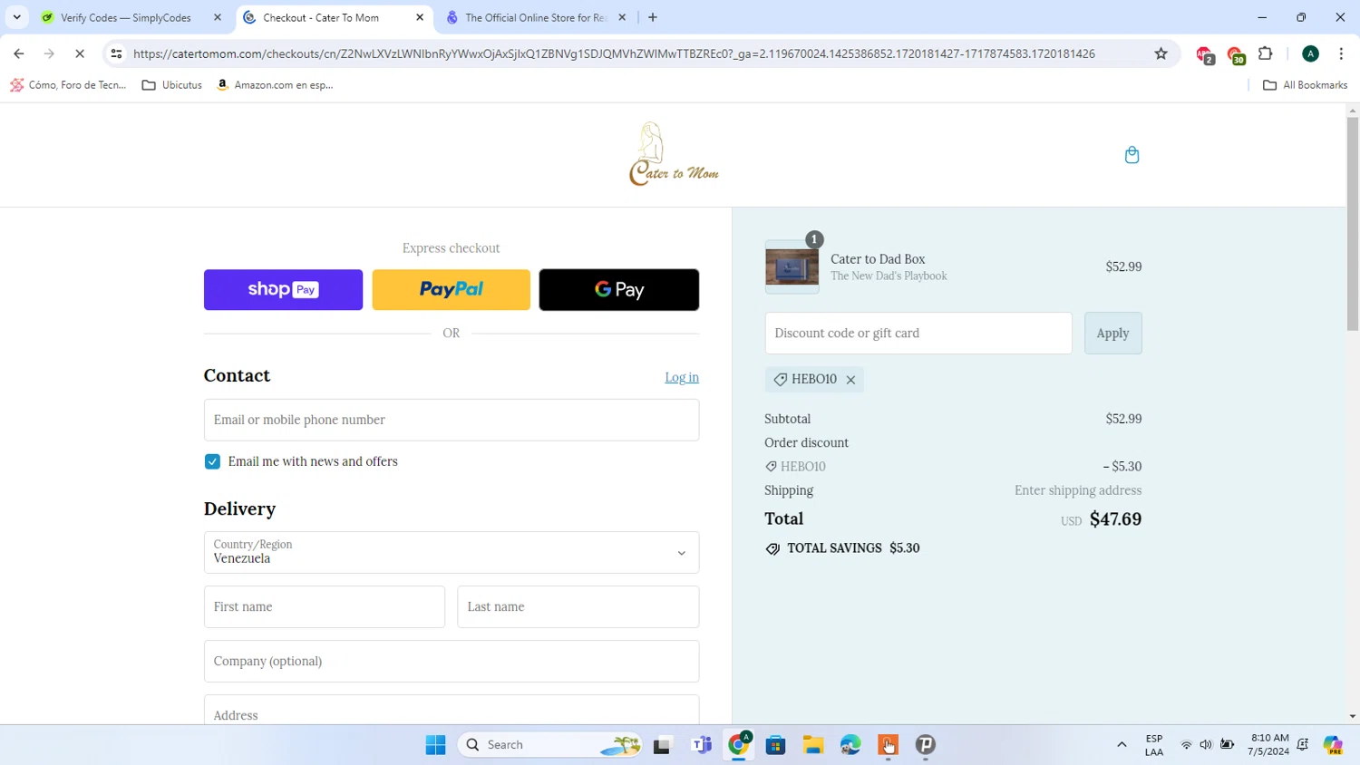Open the P app icon on taskbar
Image resolution: width=1360 pixels, height=765 pixels.
tap(925, 745)
